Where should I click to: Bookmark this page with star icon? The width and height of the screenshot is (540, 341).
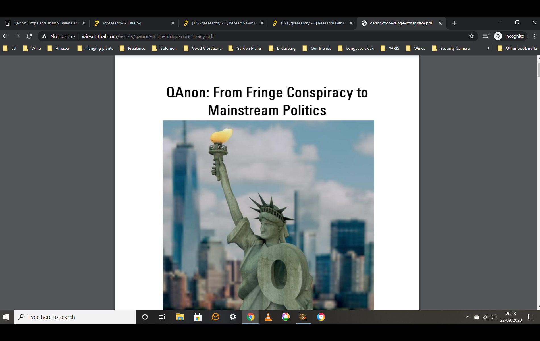click(471, 36)
